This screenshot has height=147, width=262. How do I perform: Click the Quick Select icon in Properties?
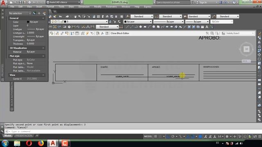[44, 13]
